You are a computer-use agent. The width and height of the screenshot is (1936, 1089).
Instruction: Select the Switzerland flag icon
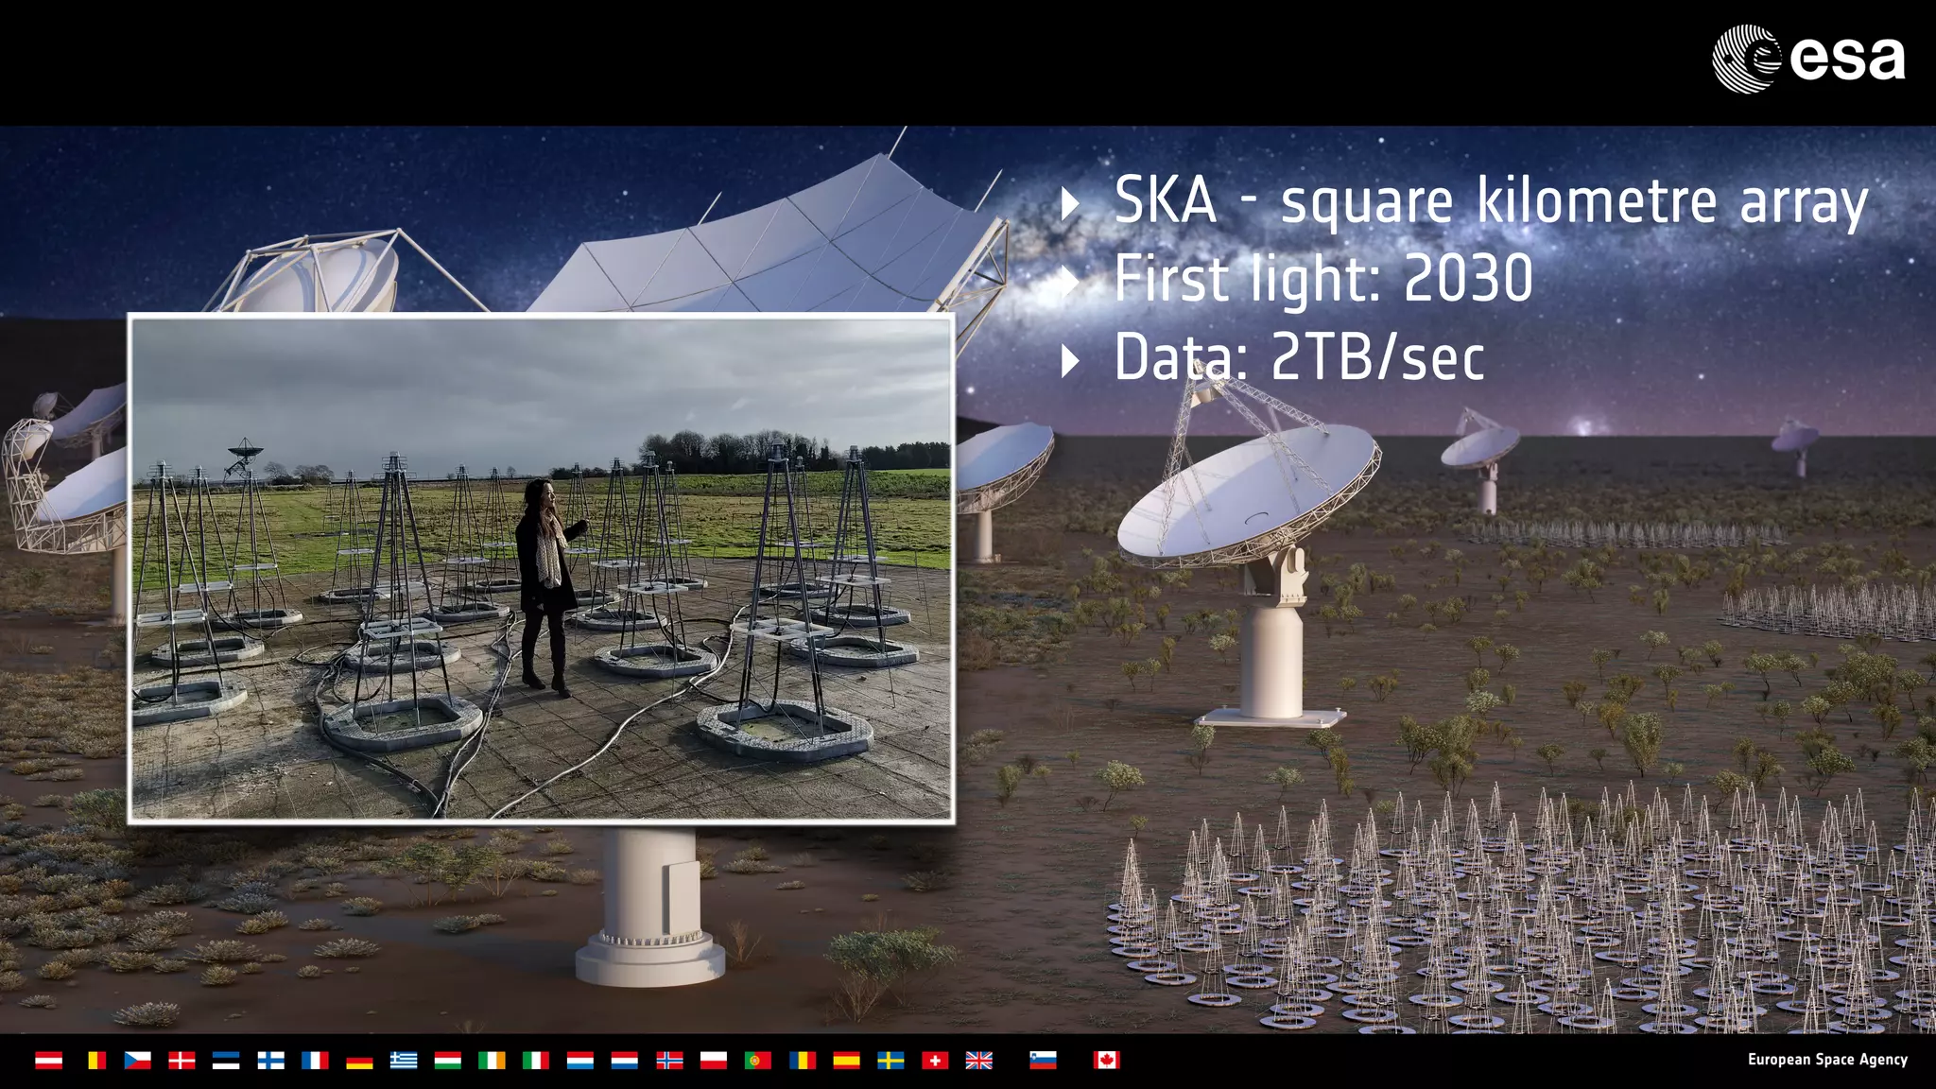pyautogui.click(x=935, y=1061)
